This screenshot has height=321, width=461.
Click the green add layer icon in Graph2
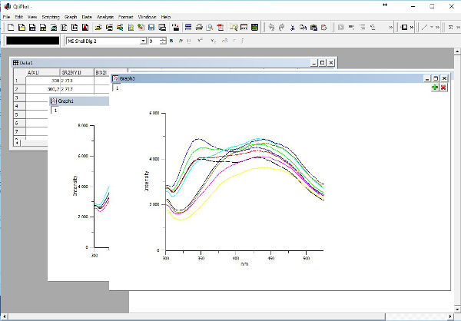[435, 88]
